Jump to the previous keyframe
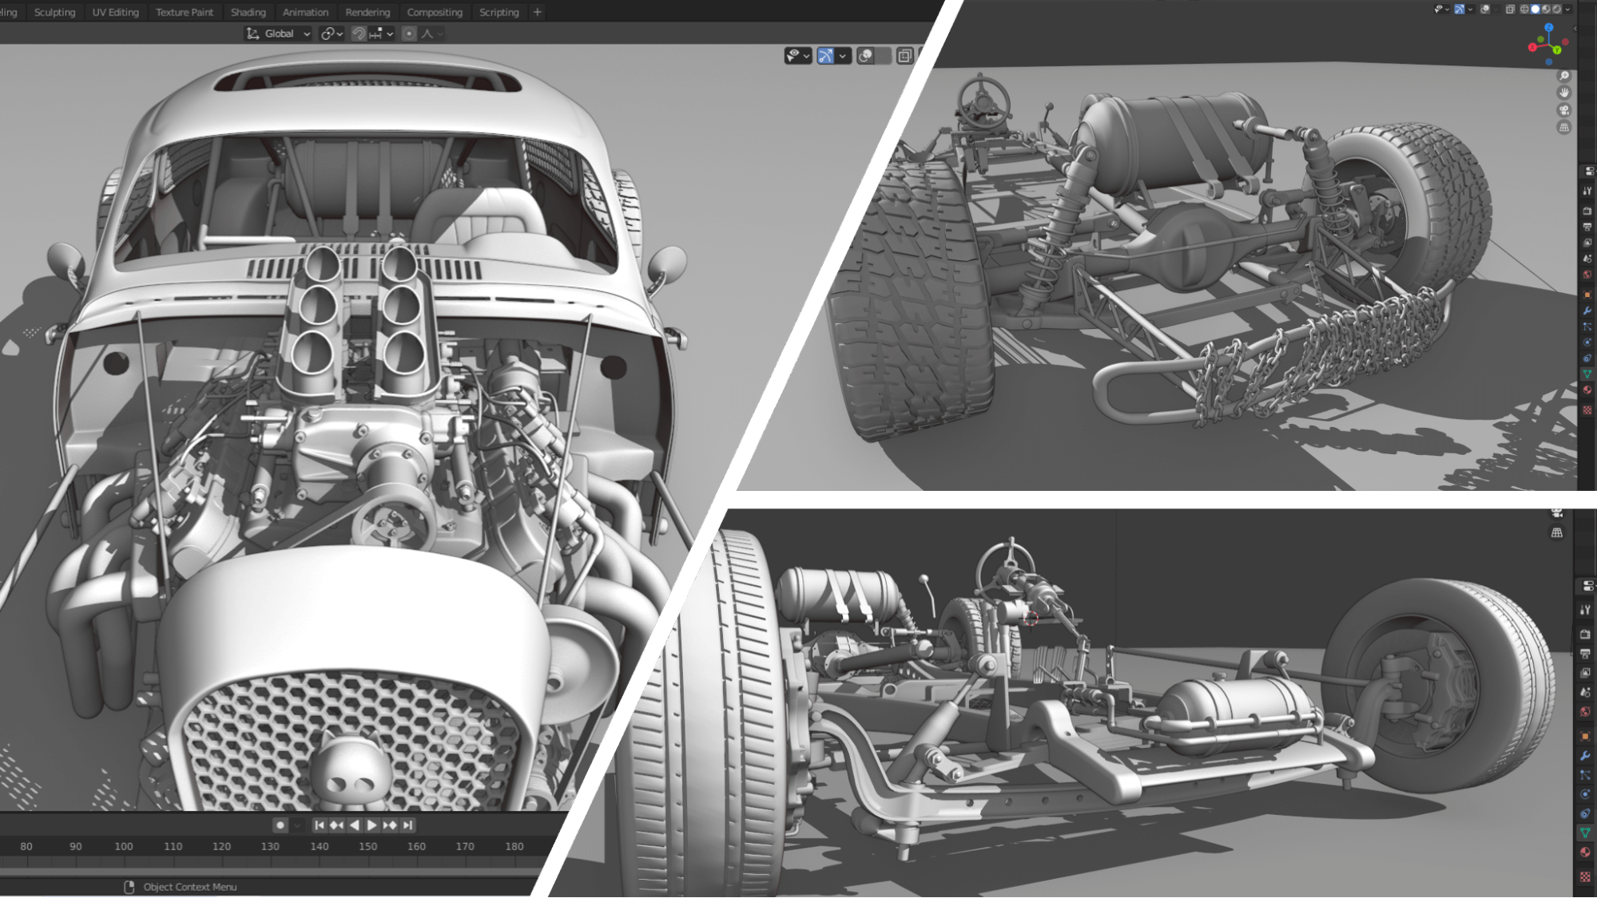The image size is (1597, 898). tap(336, 825)
